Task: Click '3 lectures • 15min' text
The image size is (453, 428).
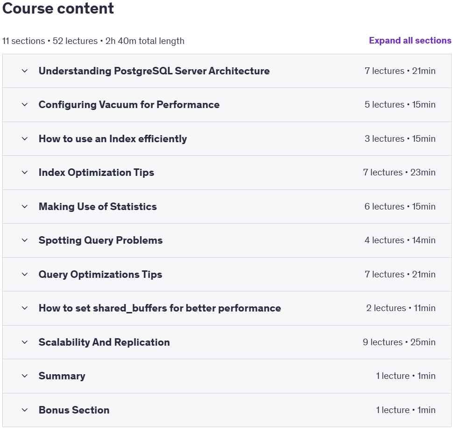Action: tap(400, 138)
